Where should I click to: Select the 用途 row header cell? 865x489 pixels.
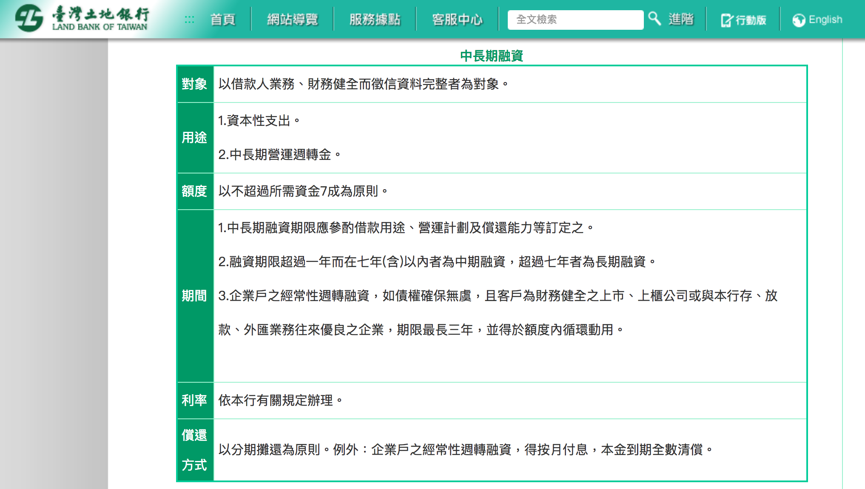click(195, 138)
